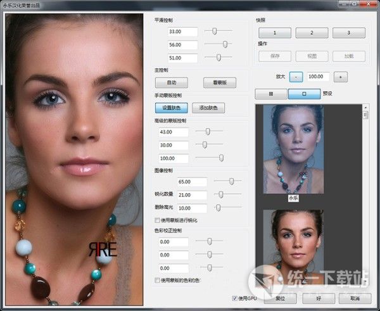Click the zoom in plus button
The width and height of the screenshot is (380, 311).
click(341, 76)
